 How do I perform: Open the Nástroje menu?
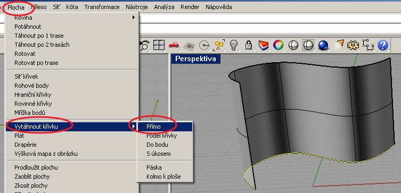click(136, 7)
